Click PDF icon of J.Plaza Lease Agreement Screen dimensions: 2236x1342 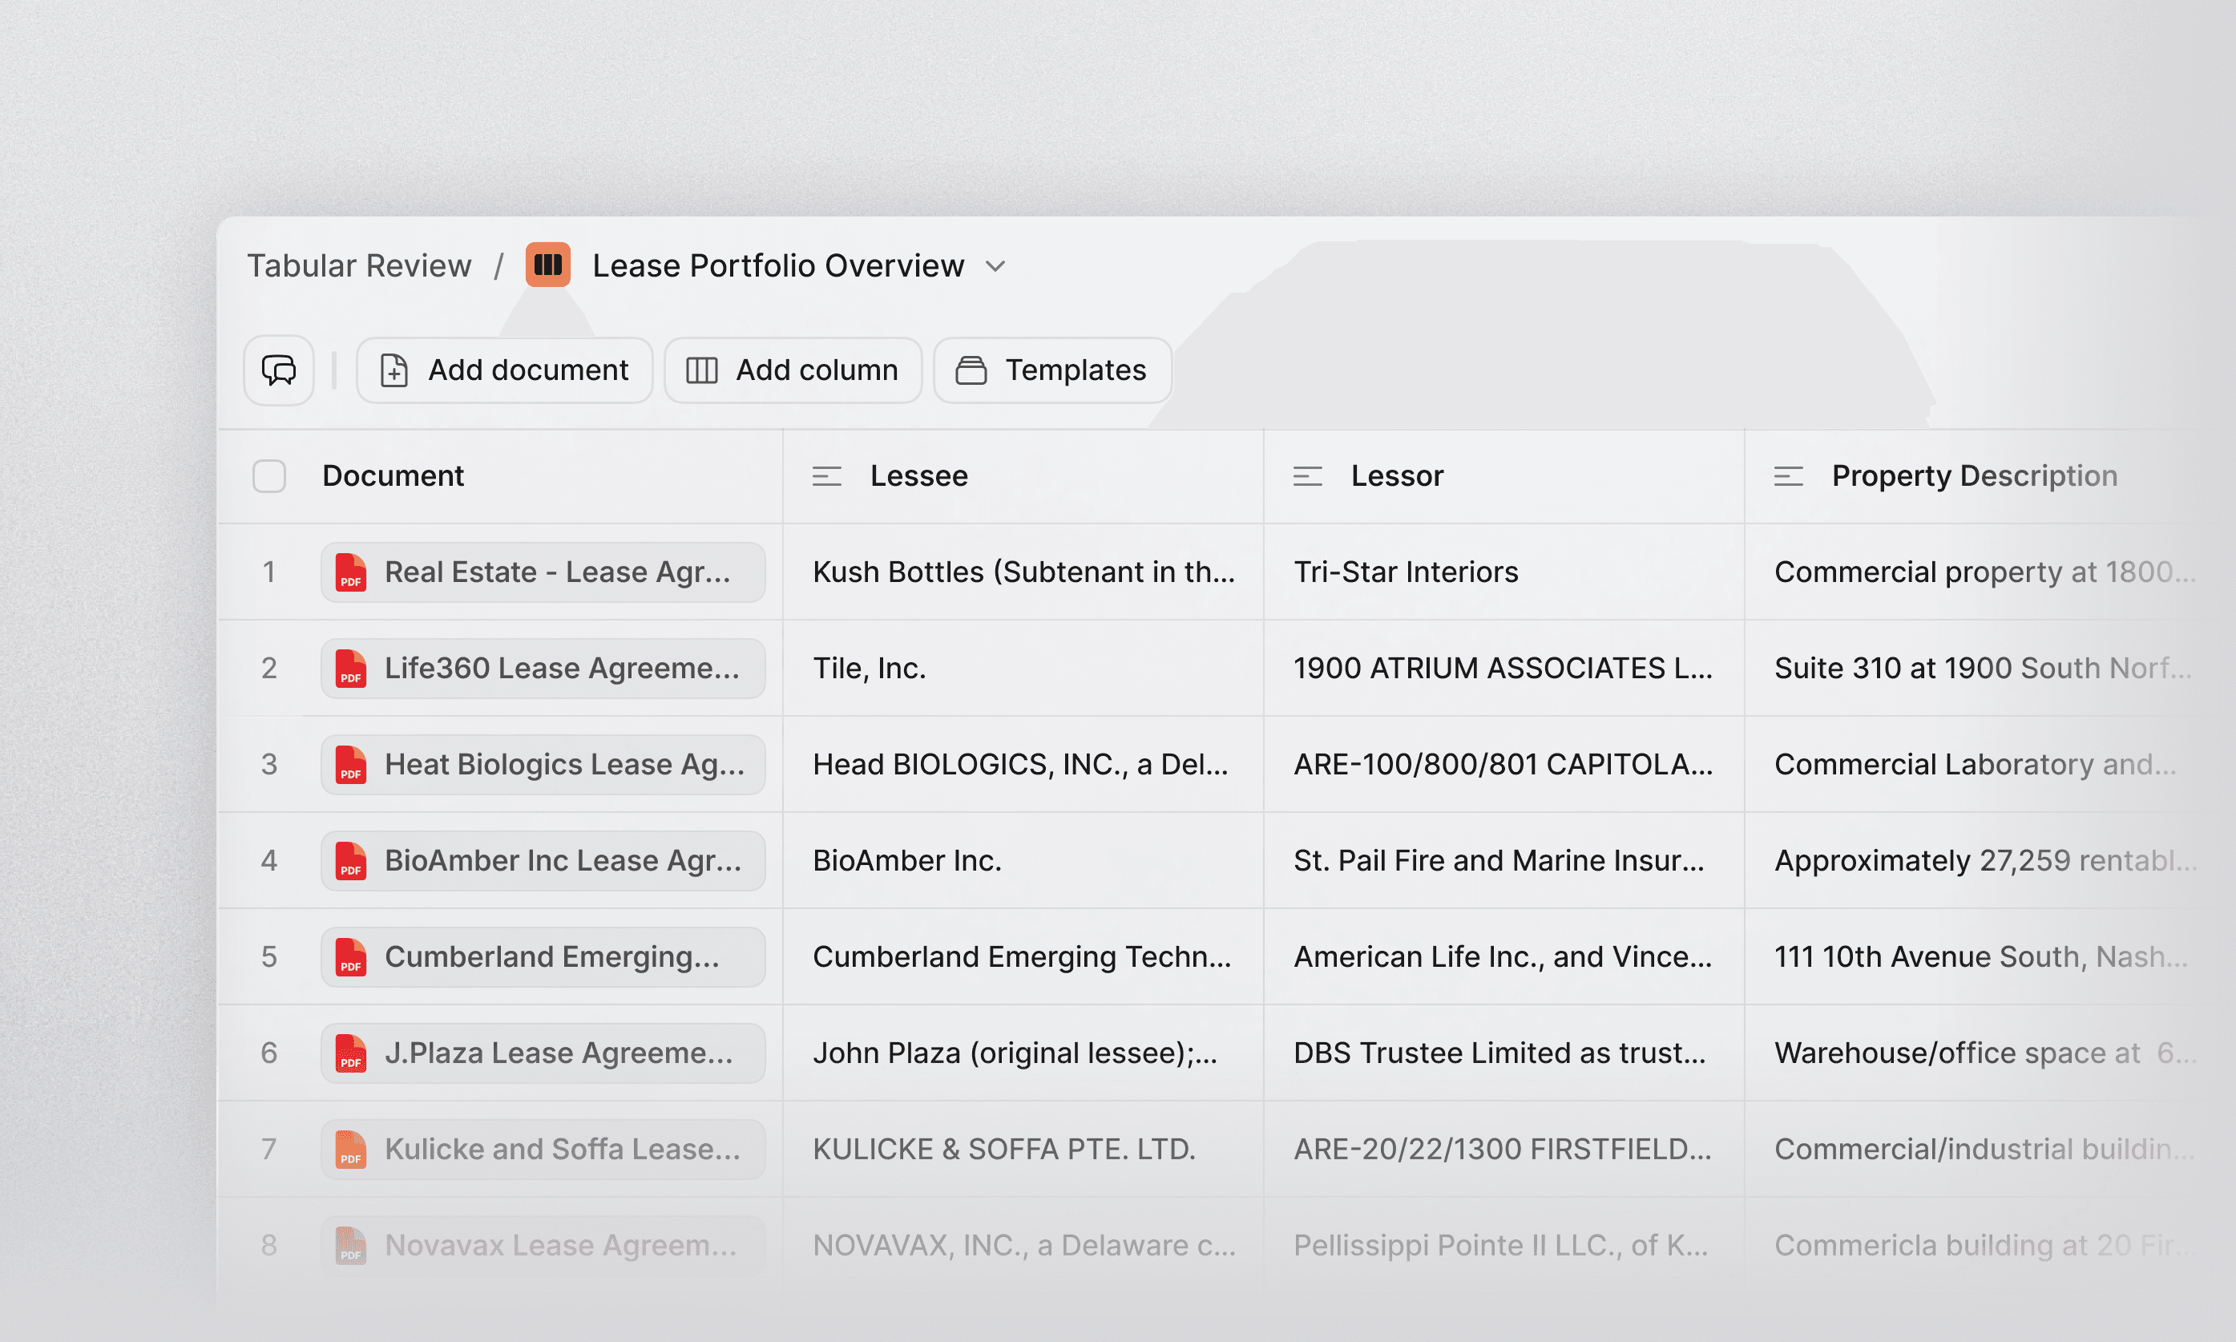[351, 1053]
